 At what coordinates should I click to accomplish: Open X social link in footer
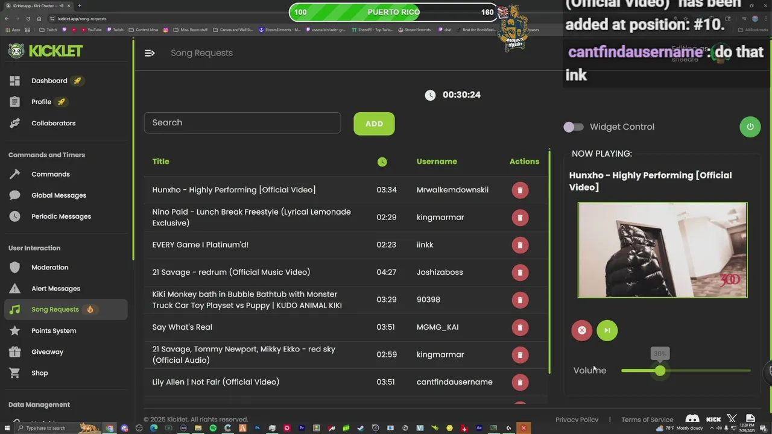click(x=732, y=419)
